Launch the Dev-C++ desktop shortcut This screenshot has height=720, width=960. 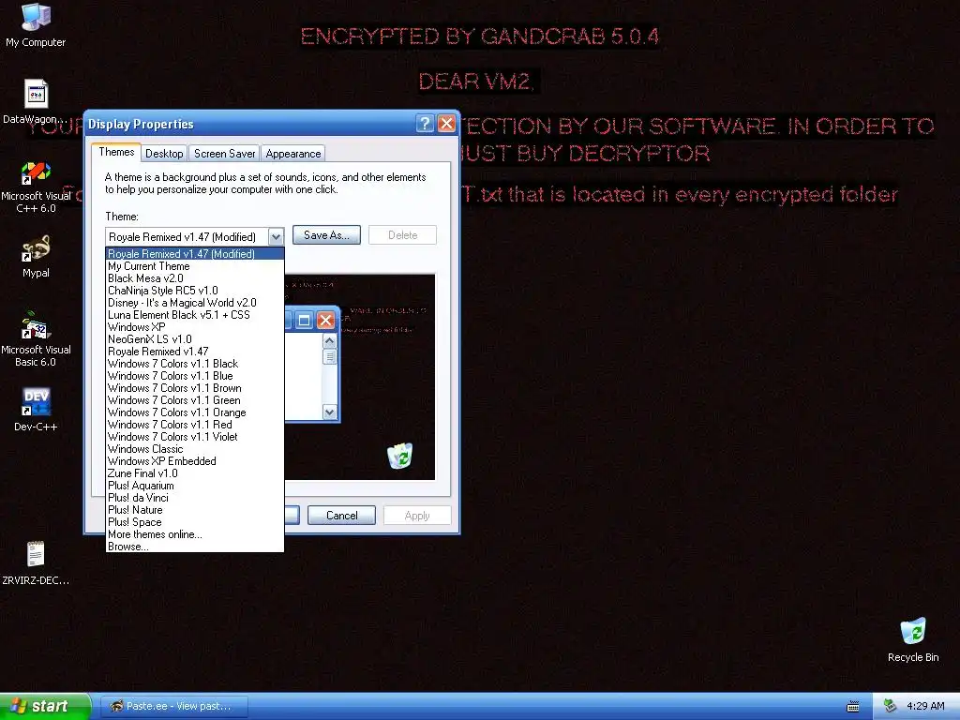pos(36,410)
